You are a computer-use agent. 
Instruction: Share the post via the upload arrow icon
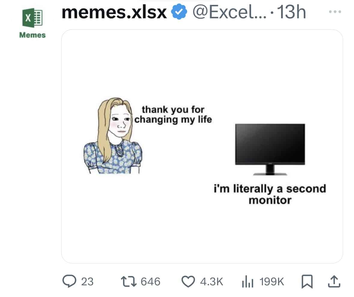tap(334, 281)
